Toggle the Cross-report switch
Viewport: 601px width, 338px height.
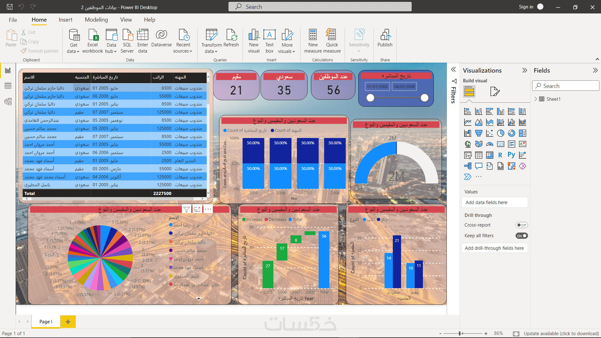point(521,225)
